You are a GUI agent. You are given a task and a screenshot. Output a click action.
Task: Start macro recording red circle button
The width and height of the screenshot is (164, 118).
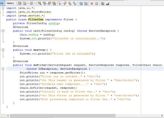[92, 3]
